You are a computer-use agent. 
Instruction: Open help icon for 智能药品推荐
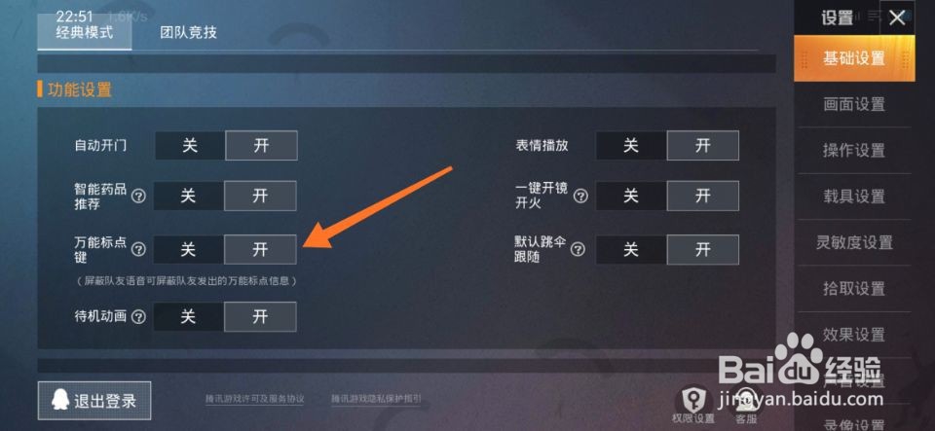[x=138, y=197]
